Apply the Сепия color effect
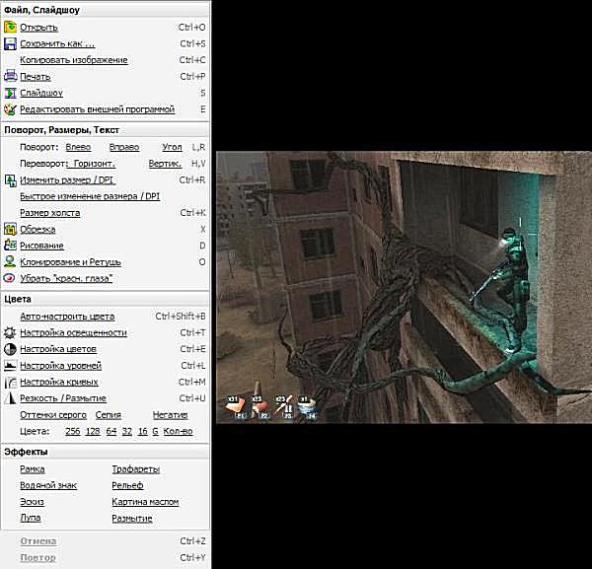This screenshot has height=569, width=592. click(109, 415)
